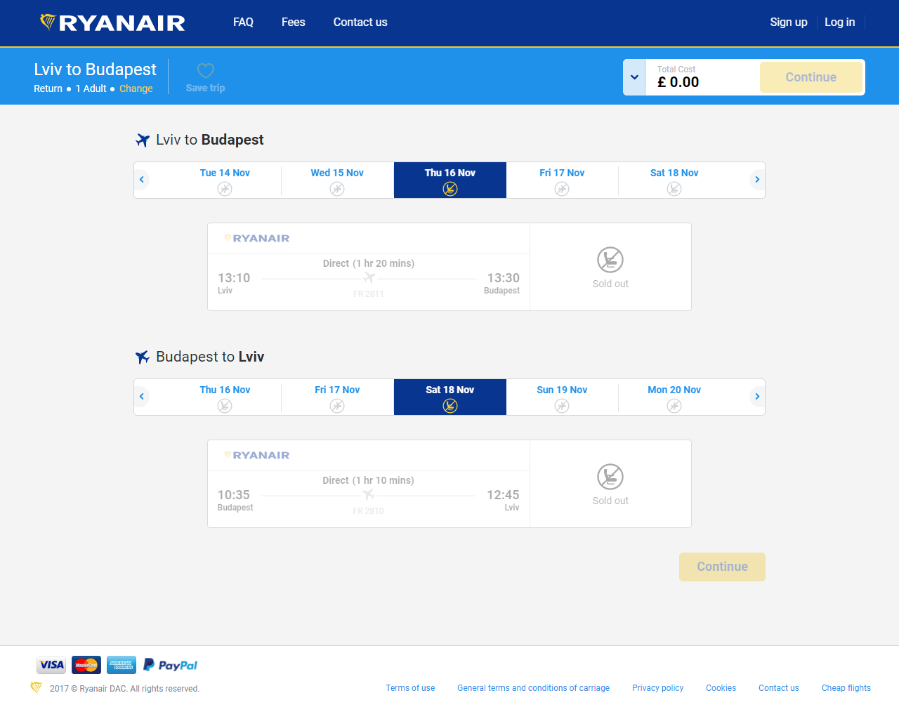899x719 pixels.
Task: Click the Visa card logo in footer
Action: click(x=51, y=665)
